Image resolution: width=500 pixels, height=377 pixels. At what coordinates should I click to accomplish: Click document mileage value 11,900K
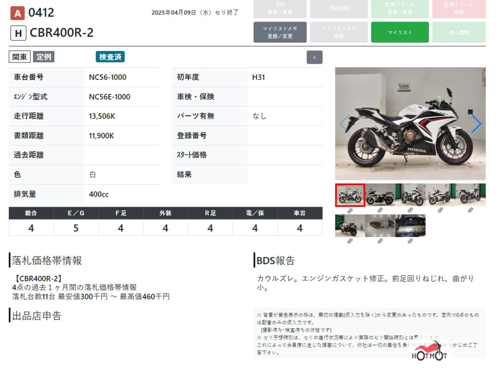[102, 136]
